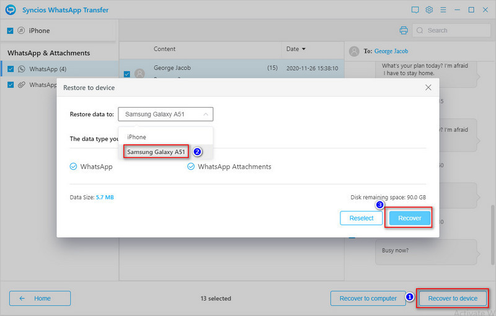The height and width of the screenshot is (316, 496).
Task: Open the George Jacob contact link
Action: [x=391, y=51]
